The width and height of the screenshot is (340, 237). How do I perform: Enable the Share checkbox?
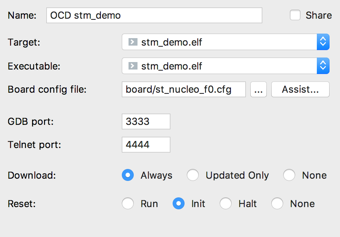pyautogui.click(x=295, y=15)
